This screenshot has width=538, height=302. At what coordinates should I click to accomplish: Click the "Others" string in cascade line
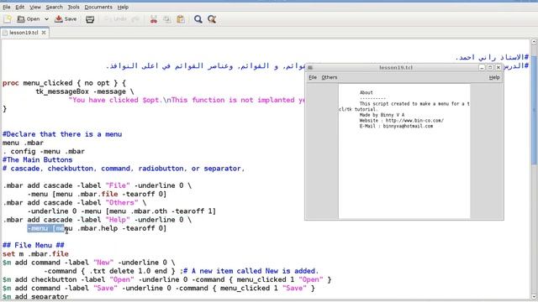(122, 203)
